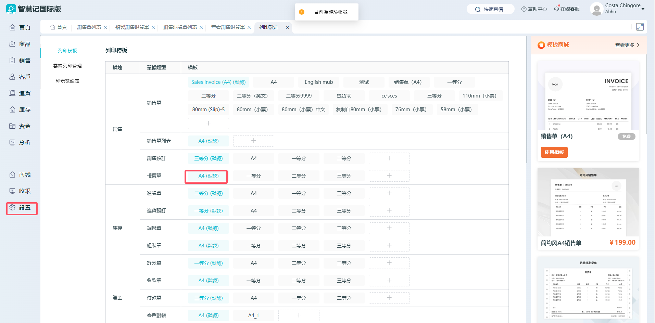Image resolution: width=655 pixels, height=323 pixels.
Task: Open the 简约风A4销售单 template thumbnail
Action: pos(588,202)
